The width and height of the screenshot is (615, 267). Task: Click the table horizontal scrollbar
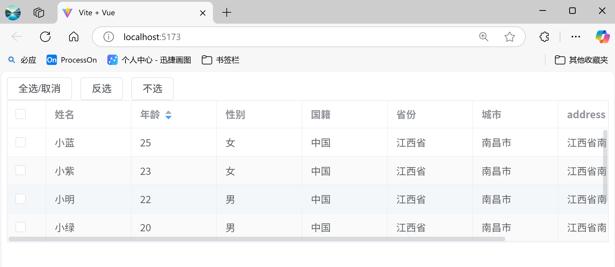(x=257, y=239)
